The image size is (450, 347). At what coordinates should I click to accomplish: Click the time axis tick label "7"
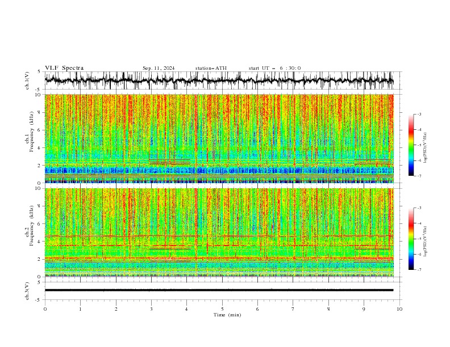(x=293, y=309)
